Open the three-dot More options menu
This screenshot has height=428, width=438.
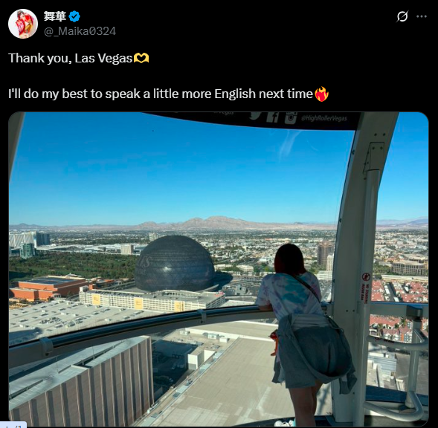pos(421,16)
